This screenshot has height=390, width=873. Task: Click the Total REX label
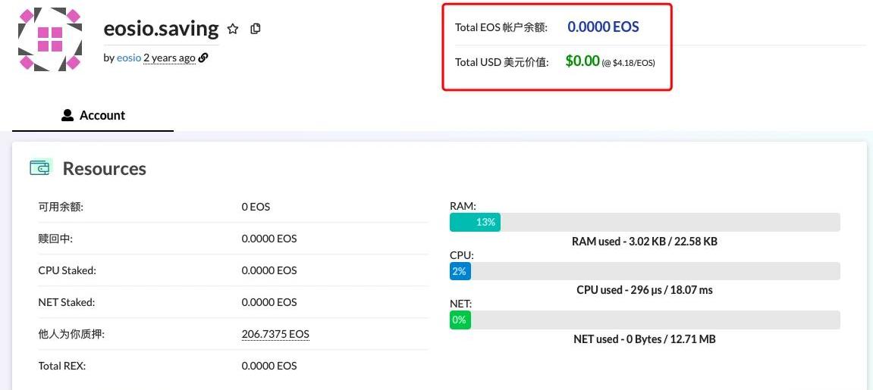click(61, 366)
